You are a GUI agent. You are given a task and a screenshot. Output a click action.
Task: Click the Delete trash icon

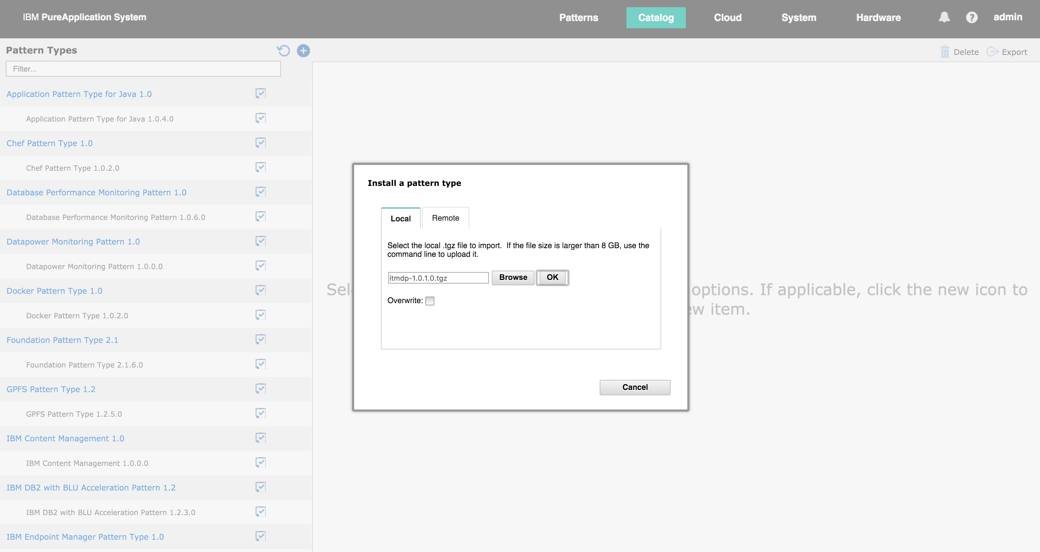coord(945,52)
